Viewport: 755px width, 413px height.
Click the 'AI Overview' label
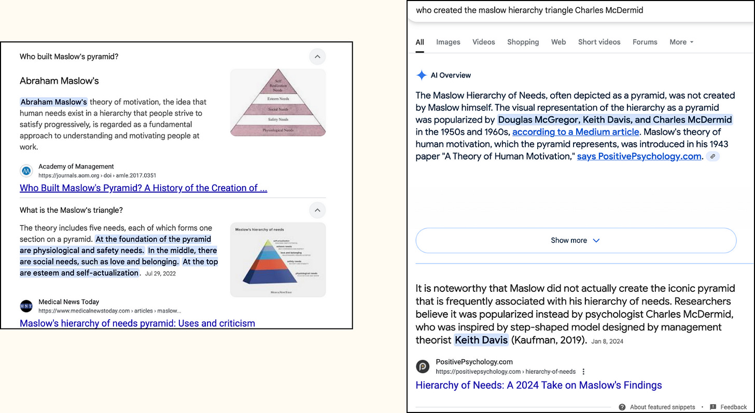point(451,75)
